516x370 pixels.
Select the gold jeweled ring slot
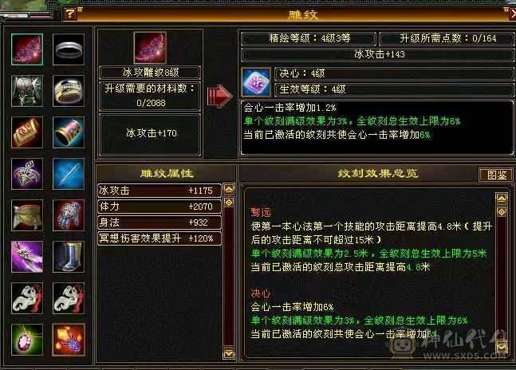pyautogui.click(x=69, y=91)
